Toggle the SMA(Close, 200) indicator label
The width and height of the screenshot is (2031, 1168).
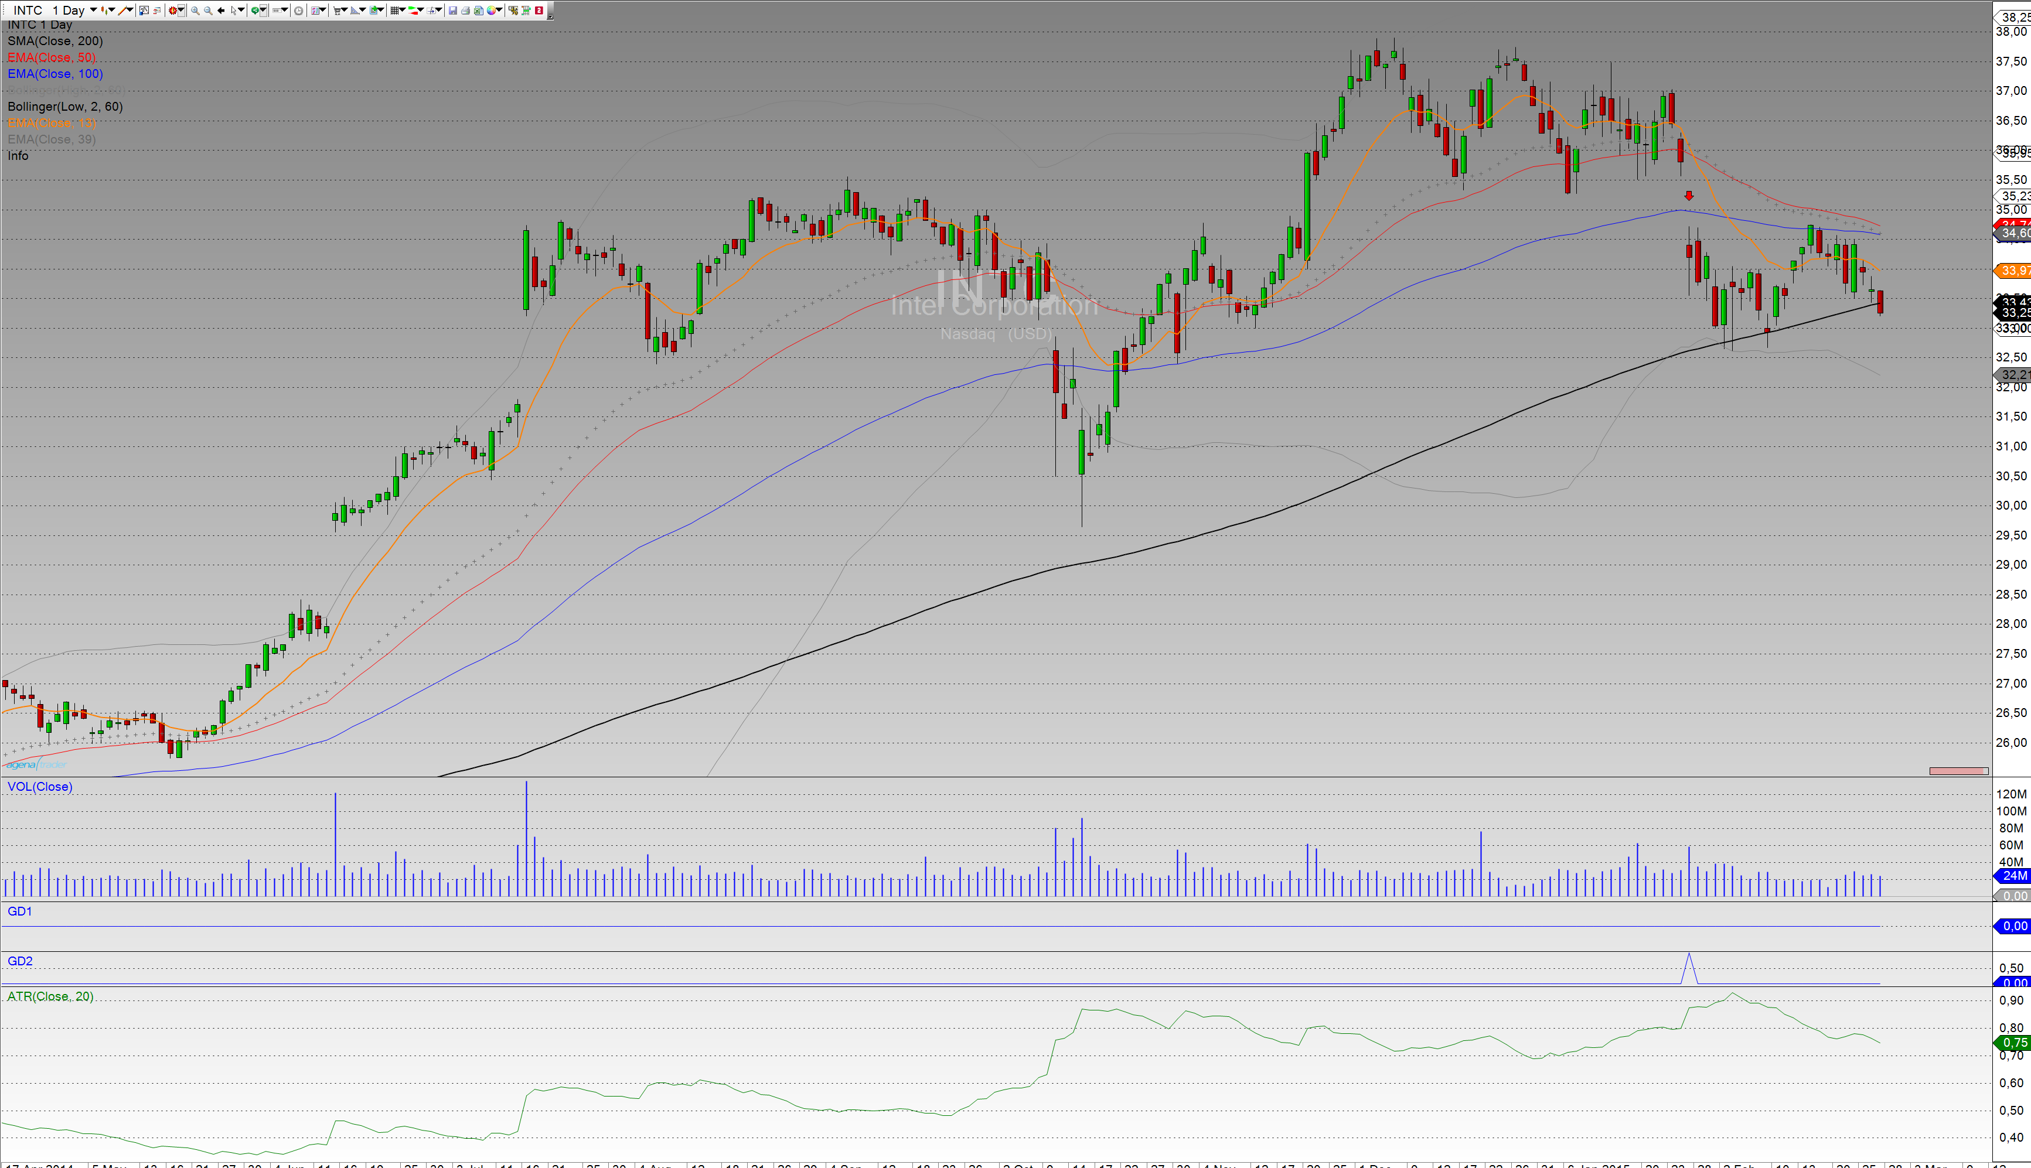tap(54, 41)
